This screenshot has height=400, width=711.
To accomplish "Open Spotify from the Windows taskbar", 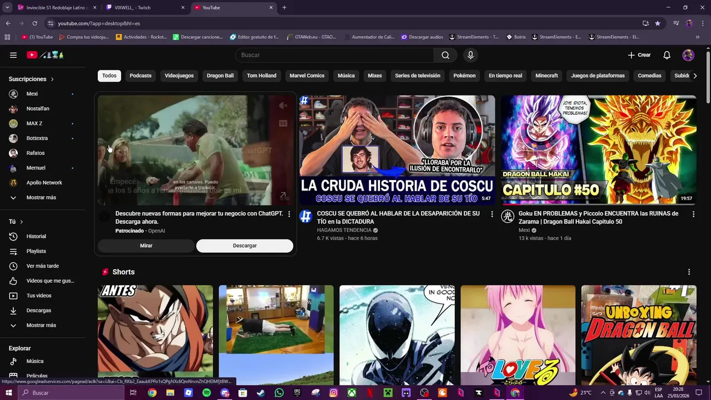I will tap(207, 393).
